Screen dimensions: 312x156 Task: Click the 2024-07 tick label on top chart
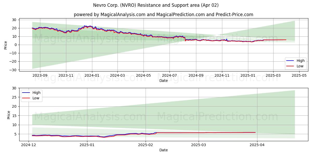pos(170,76)
